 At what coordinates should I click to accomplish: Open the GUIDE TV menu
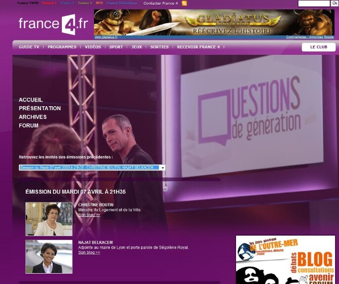(x=29, y=47)
